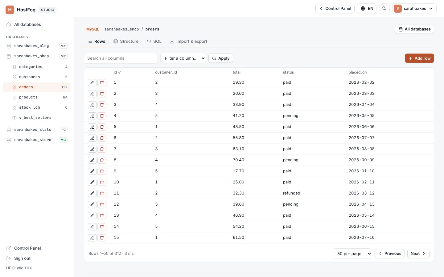Open the sarahbakes account menu
The image size is (444, 277).
pos(414,9)
